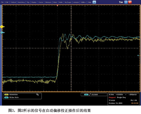The width and height of the screenshot is (141, 114).
Task: Select the yellow channel 1 ground marker
Action: pos(2,27)
